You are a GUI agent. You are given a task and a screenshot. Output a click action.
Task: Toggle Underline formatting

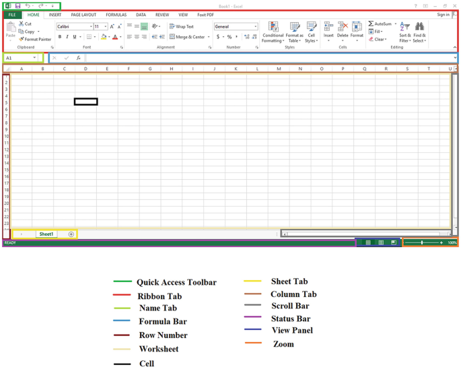75,37
